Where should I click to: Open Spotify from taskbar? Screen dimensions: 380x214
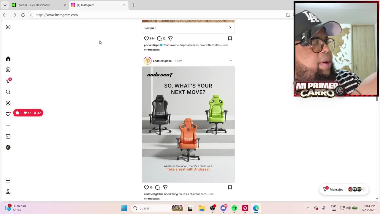point(234,208)
